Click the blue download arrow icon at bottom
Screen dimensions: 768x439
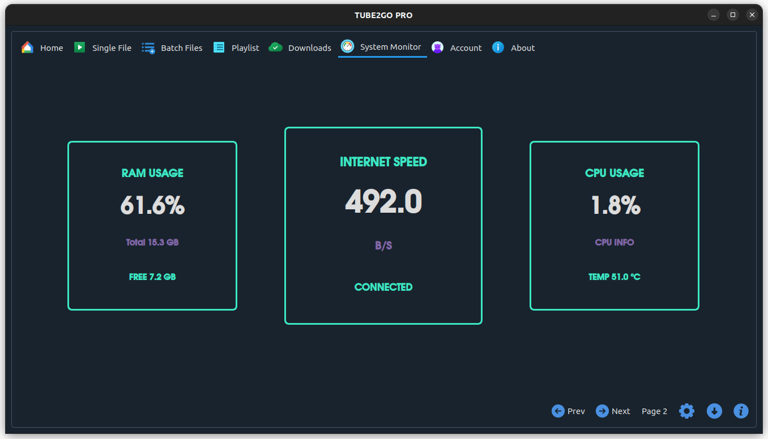pyautogui.click(x=714, y=411)
